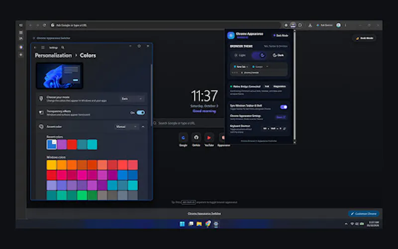This screenshot has height=249, width=398.
Task: Open the tab list icon in Chrome sidebar
Action: (x=21, y=32)
